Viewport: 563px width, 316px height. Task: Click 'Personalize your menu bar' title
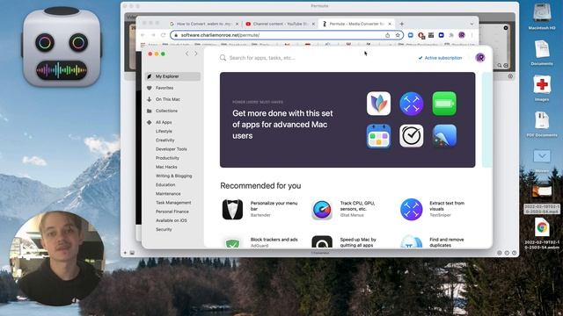click(274, 205)
